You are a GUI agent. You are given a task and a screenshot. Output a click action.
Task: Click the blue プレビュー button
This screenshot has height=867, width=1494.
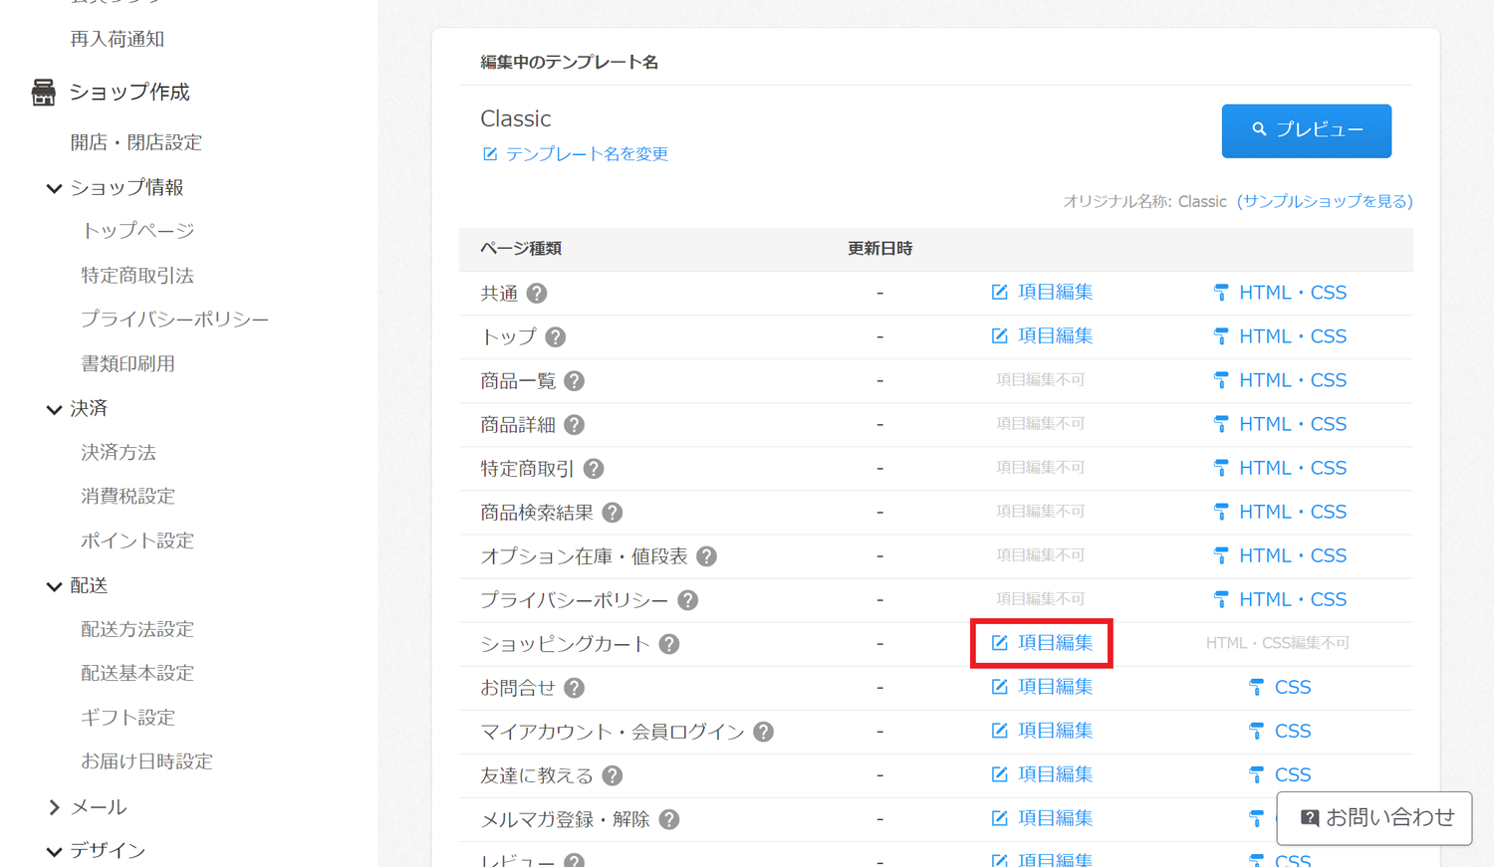point(1307,130)
